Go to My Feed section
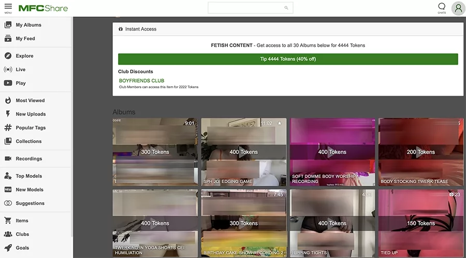This screenshot has height=258, width=466. pos(25,38)
